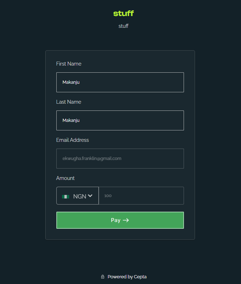The width and height of the screenshot is (241, 284).
Task: Focus the Last Name input field
Action: pos(120,120)
